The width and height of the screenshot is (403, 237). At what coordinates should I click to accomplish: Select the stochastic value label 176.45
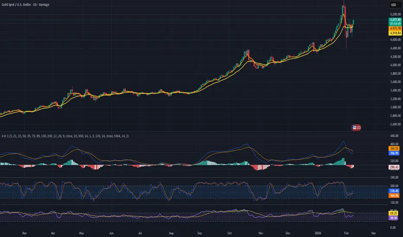[394, 191]
